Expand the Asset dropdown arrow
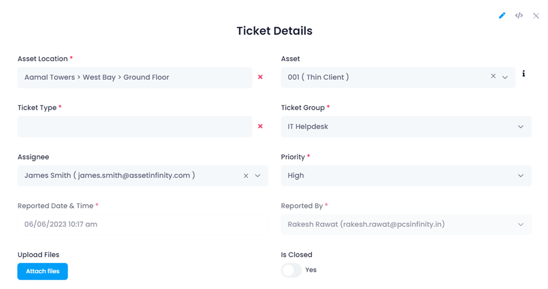Viewport: 548px width, 289px height. tap(505, 77)
